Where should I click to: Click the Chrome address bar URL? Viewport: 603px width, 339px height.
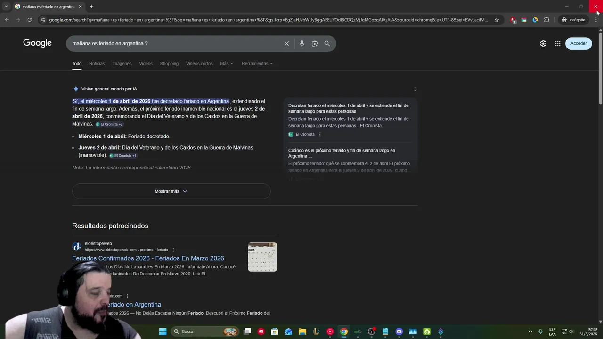tap(269, 20)
